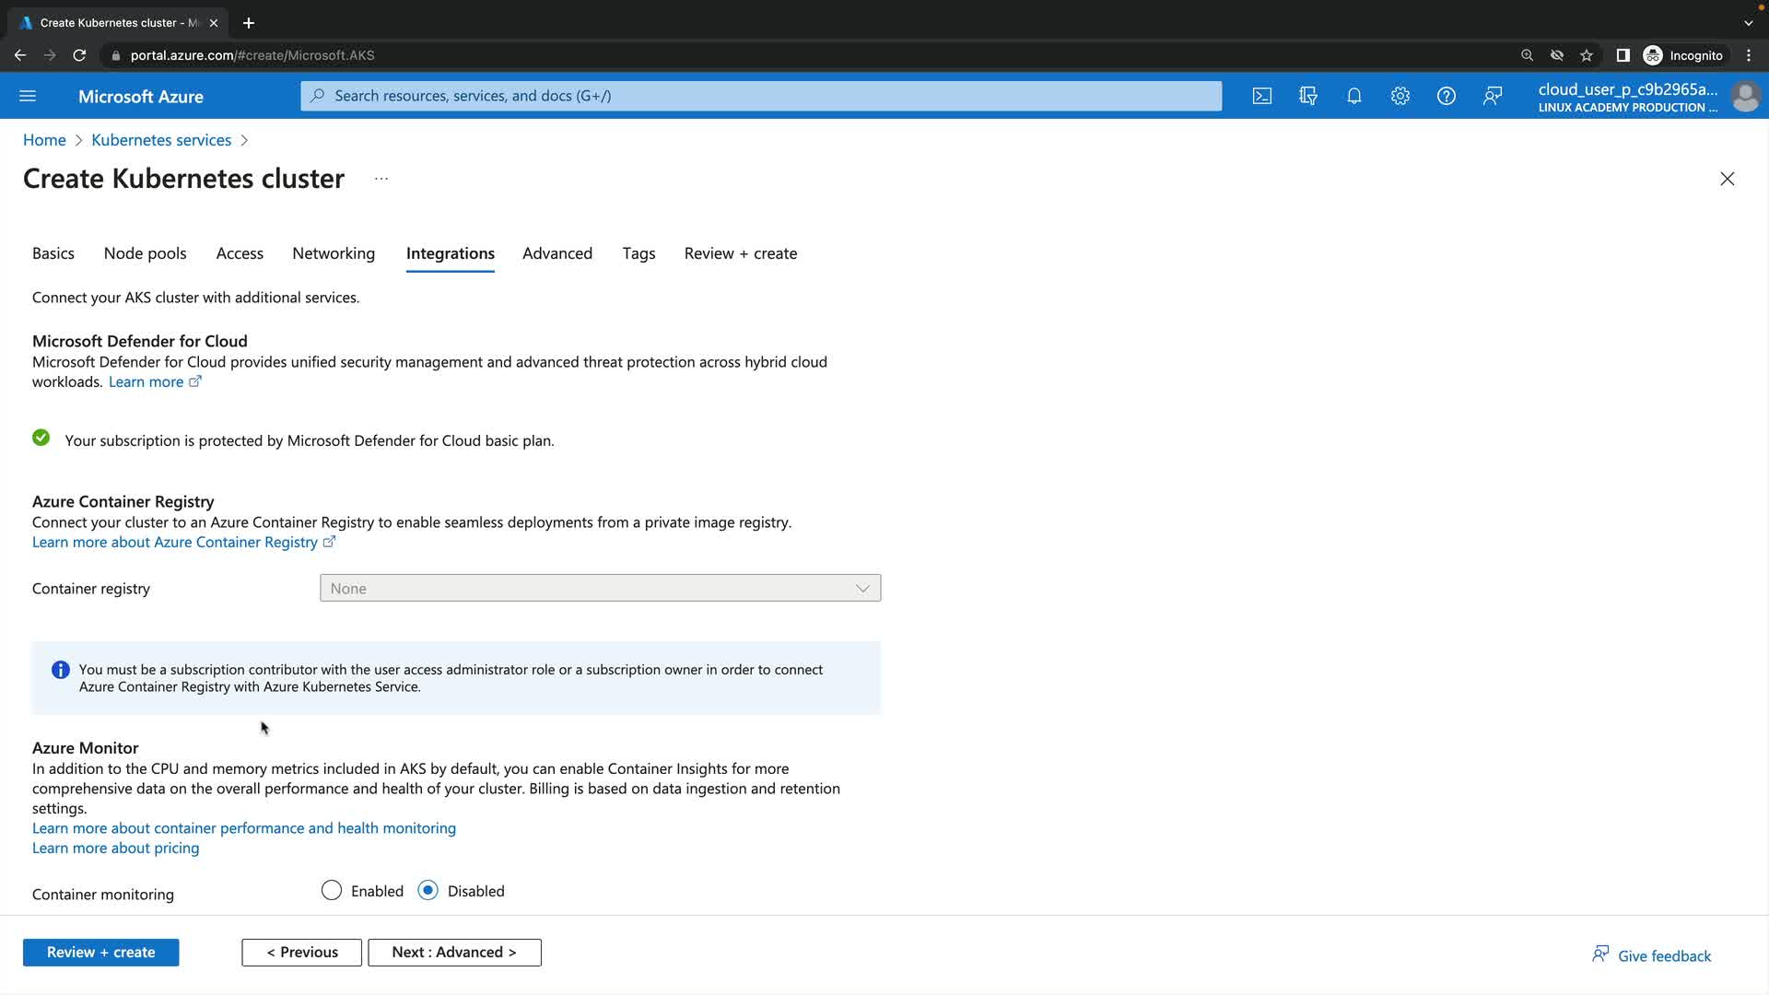Open the notifications bell

point(1354,96)
